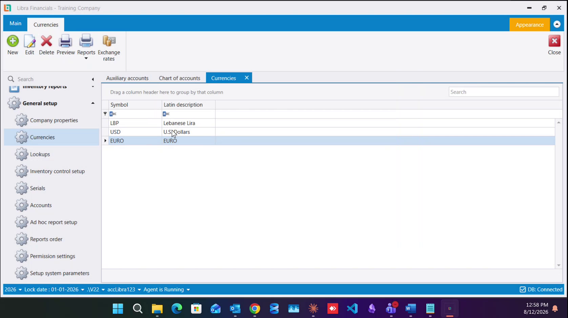Viewport: 568px width, 318px height.
Task: Close the Currencies document tab
Action: 247,78
